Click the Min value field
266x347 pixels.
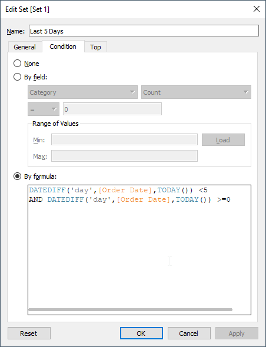[124, 139]
